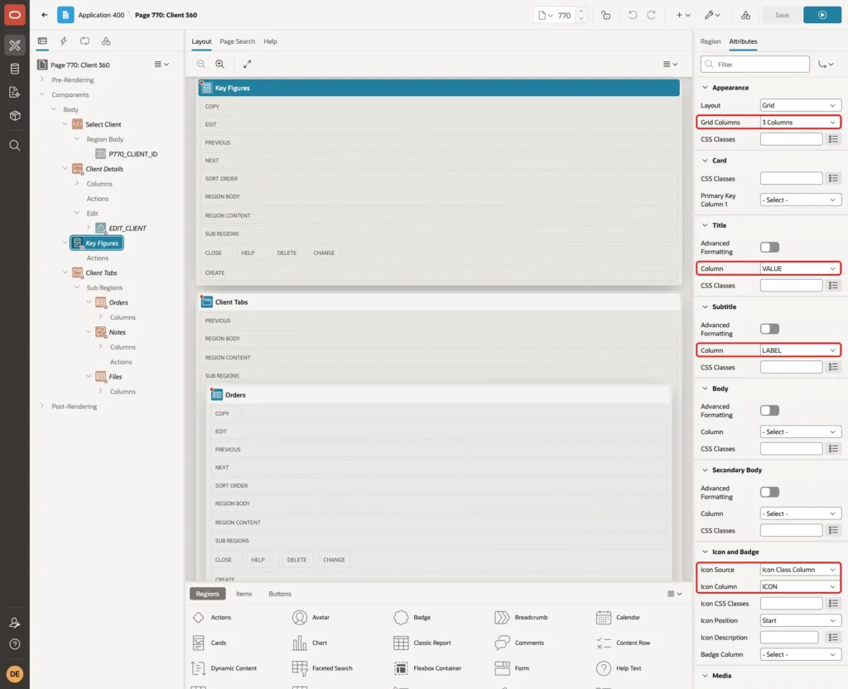Open the rendering tree options menu
Viewport: 848px width, 689px height.
point(161,65)
